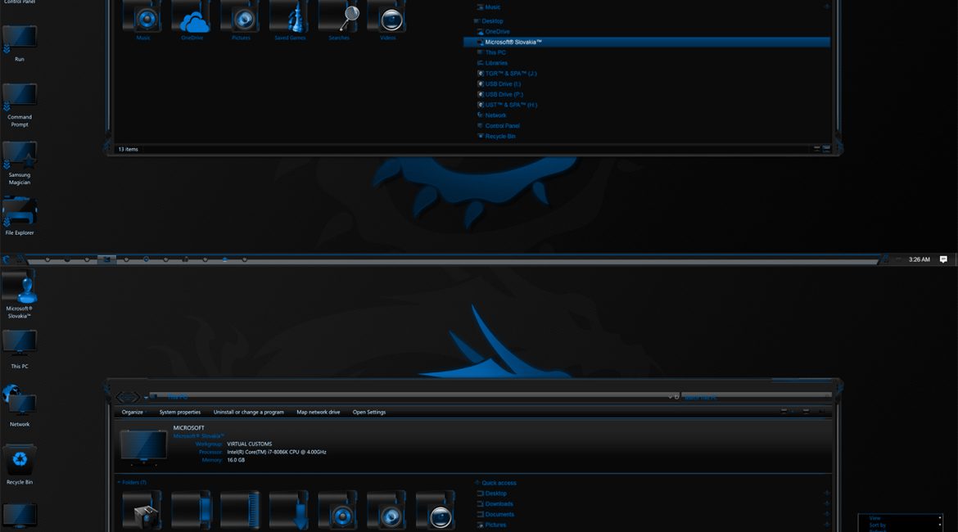This screenshot has height=532, width=958.
Task: Select the speaker music folder in This PC window
Action: [x=337, y=509]
